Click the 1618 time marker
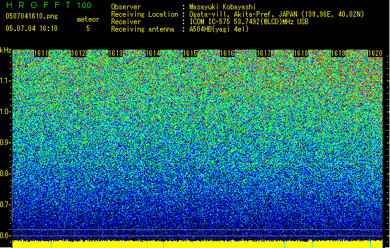This screenshot has width=390, height=248. tap(301, 53)
